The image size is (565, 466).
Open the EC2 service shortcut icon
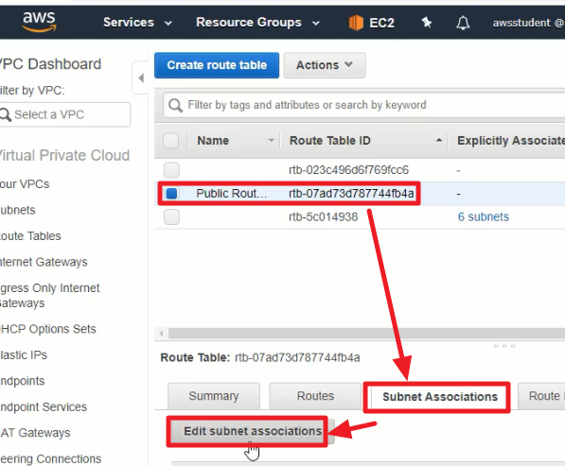(x=356, y=23)
